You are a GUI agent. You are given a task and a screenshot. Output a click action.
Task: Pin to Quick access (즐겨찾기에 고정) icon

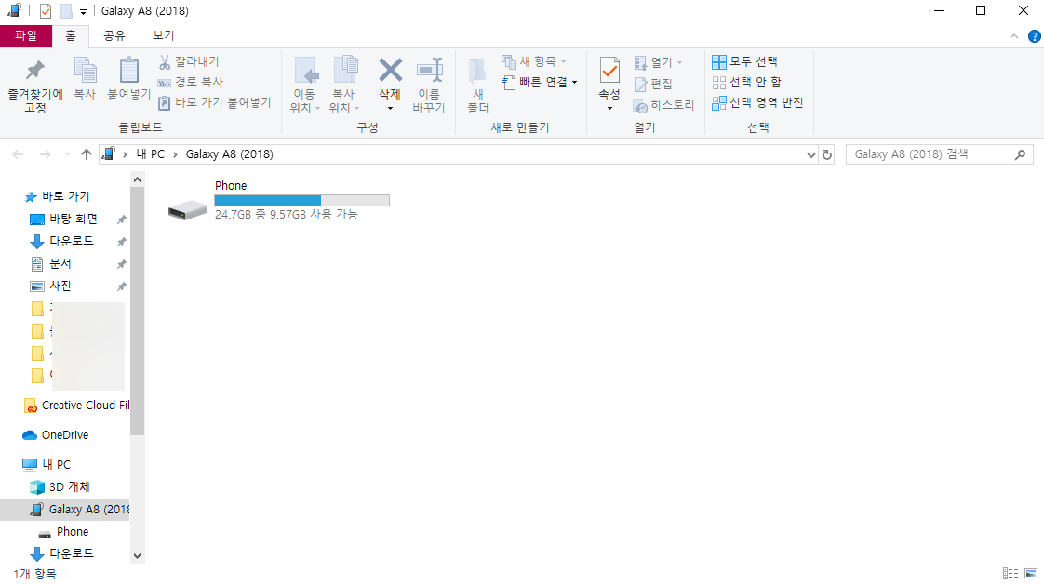pyautogui.click(x=34, y=70)
